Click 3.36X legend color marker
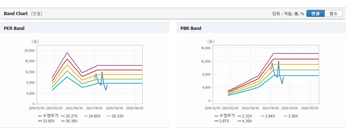 tap(285, 116)
